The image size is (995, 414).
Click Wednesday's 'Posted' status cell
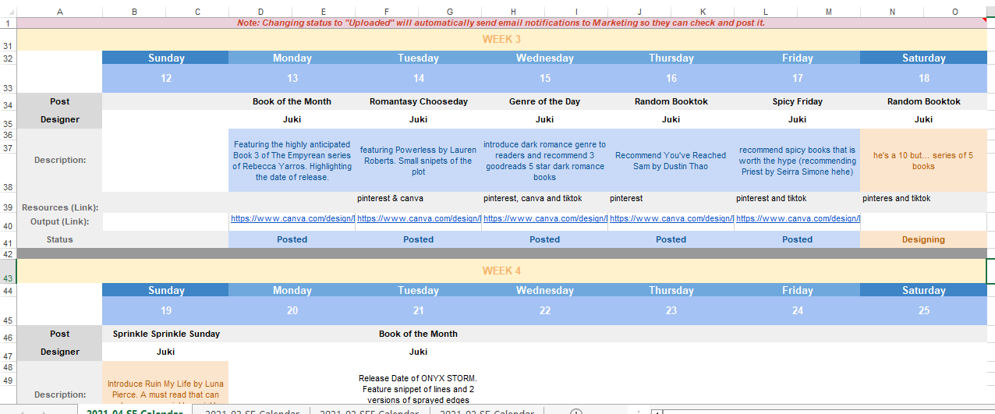pyautogui.click(x=545, y=239)
